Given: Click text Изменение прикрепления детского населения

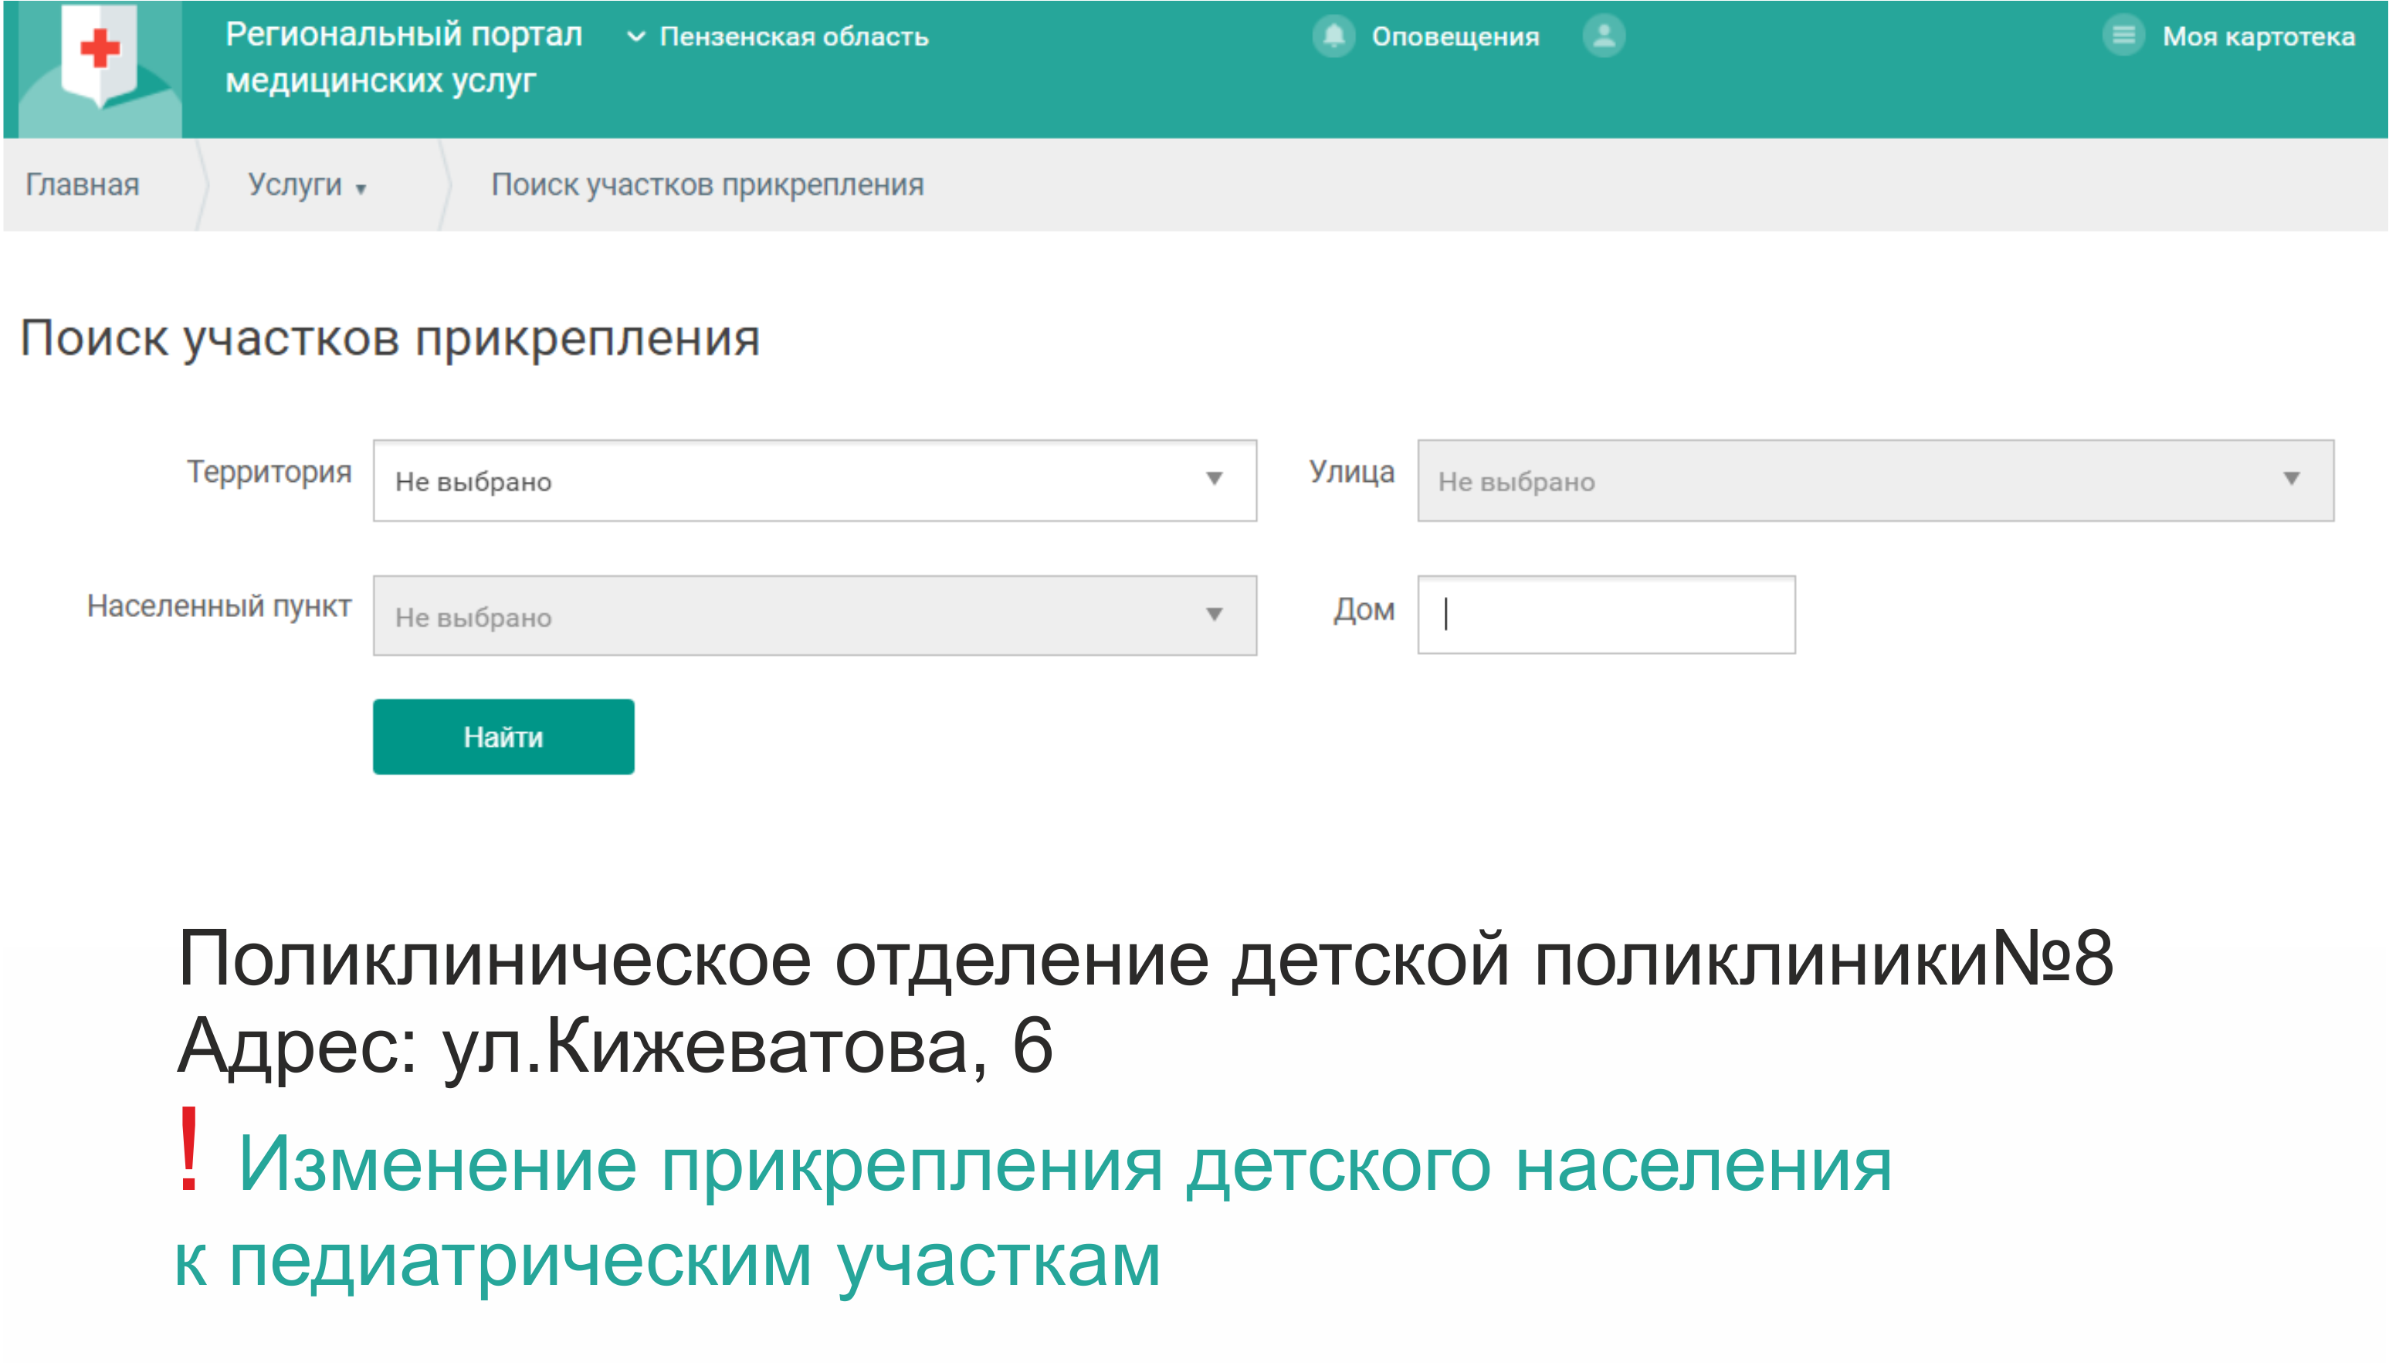Looking at the screenshot, I should [x=1066, y=1164].
